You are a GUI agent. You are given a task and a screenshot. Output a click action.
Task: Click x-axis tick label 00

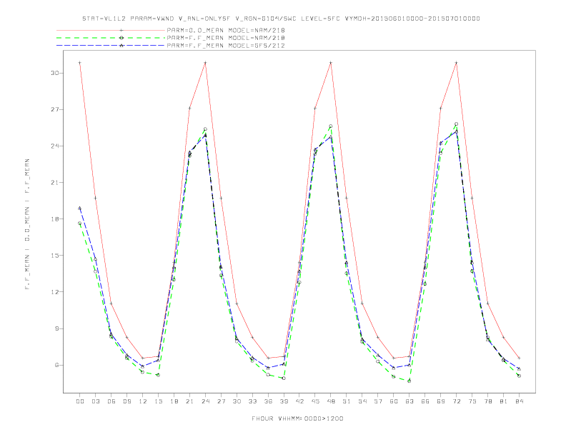coord(80,401)
